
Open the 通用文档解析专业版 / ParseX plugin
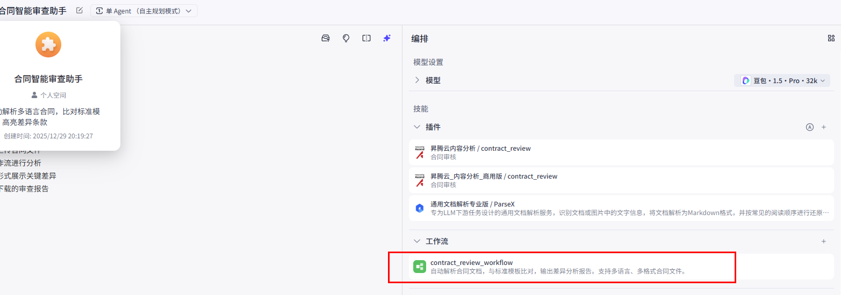[x=621, y=208]
